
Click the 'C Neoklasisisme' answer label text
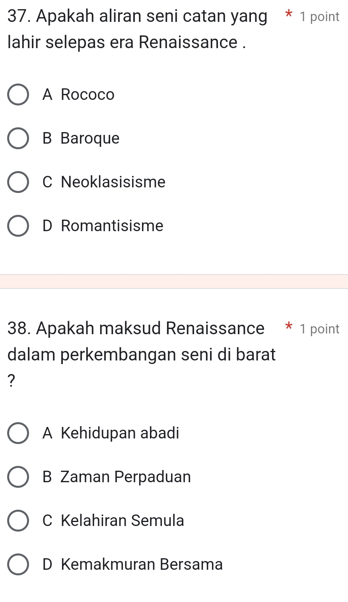pos(104,182)
